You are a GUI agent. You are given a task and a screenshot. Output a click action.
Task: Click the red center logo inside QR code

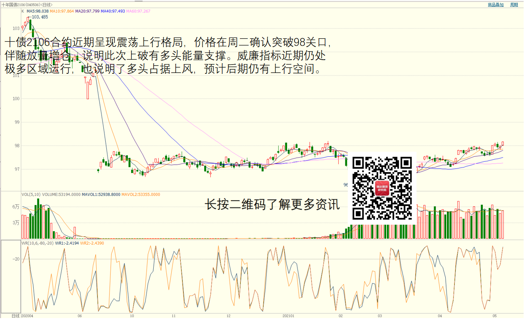[382, 188]
